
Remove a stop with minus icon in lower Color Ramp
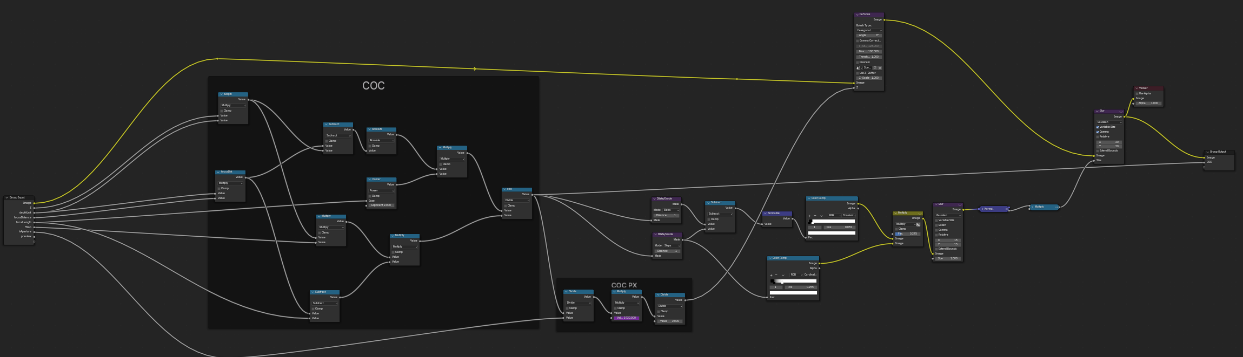[x=776, y=274]
